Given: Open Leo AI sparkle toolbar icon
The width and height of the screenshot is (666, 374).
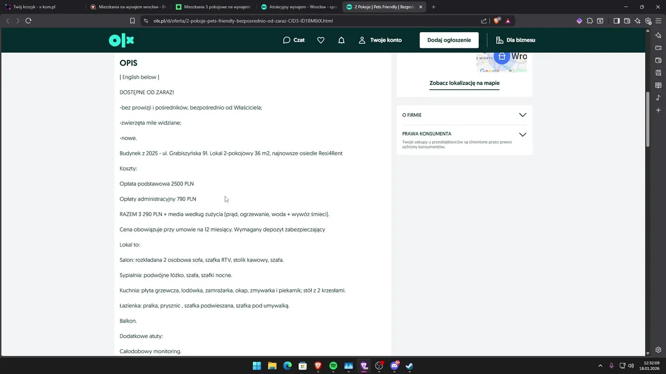Looking at the screenshot, I should 637,21.
